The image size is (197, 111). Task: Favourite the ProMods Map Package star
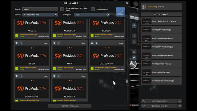click(x=54, y=43)
